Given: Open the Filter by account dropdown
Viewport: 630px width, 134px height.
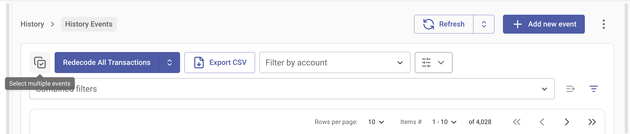Looking at the screenshot, I should (335, 63).
